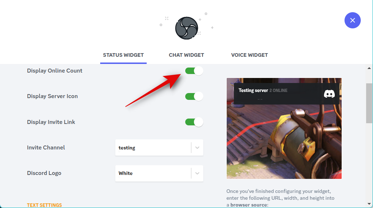Click the Text Settings section heading
The width and height of the screenshot is (373, 208).
point(44,205)
